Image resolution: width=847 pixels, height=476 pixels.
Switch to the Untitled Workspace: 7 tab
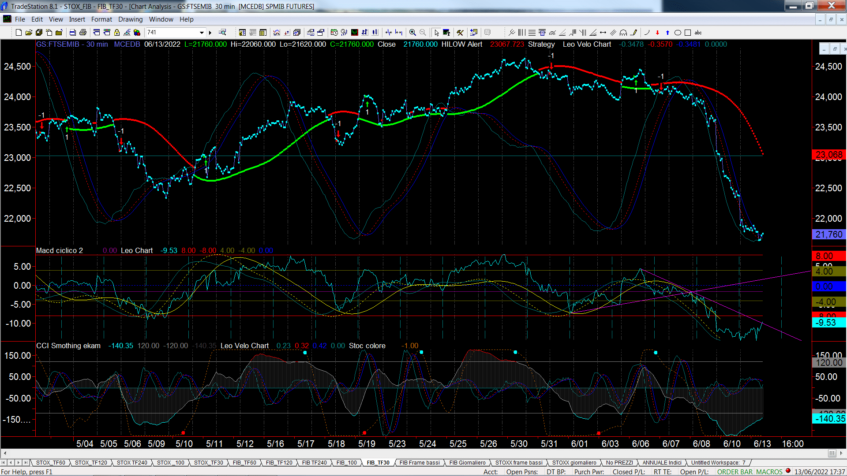click(718, 462)
